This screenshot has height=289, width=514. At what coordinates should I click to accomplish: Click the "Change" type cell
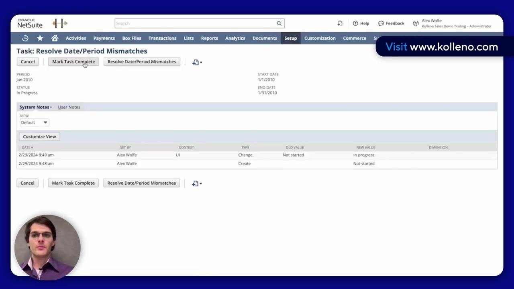(x=245, y=155)
